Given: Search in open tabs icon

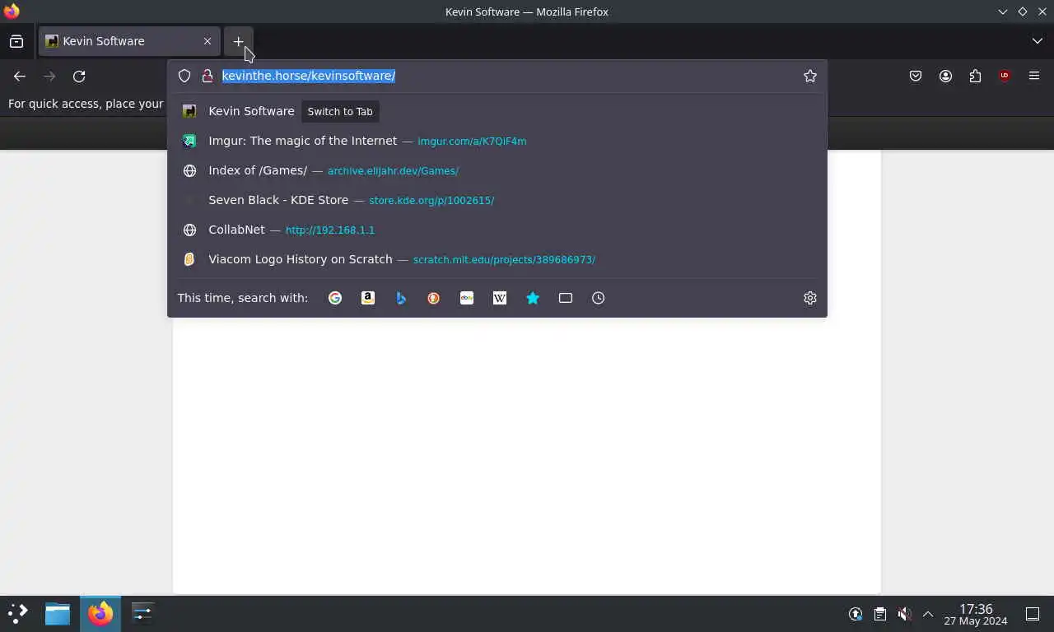Looking at the screenshot, I should pos(566,298).
